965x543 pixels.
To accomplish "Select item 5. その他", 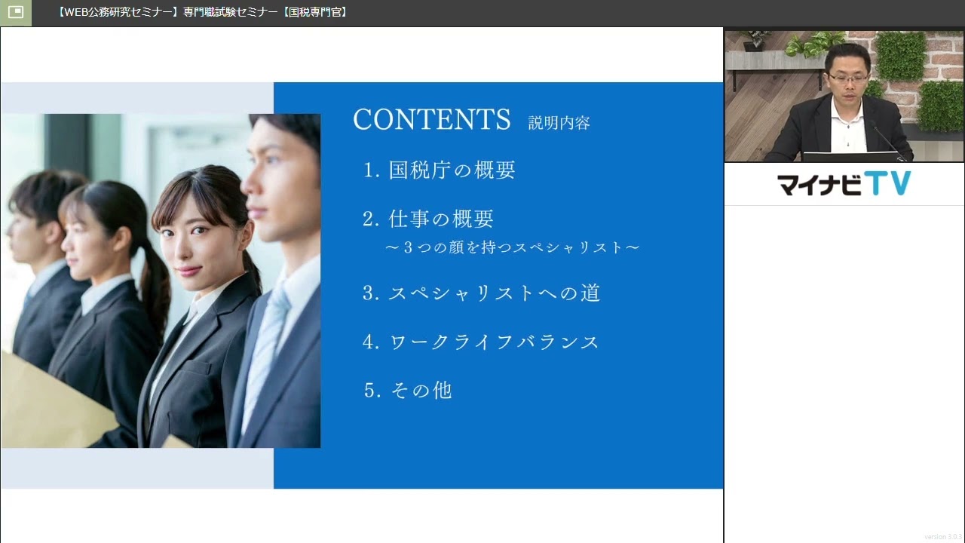I will click(x=408, y=390).
